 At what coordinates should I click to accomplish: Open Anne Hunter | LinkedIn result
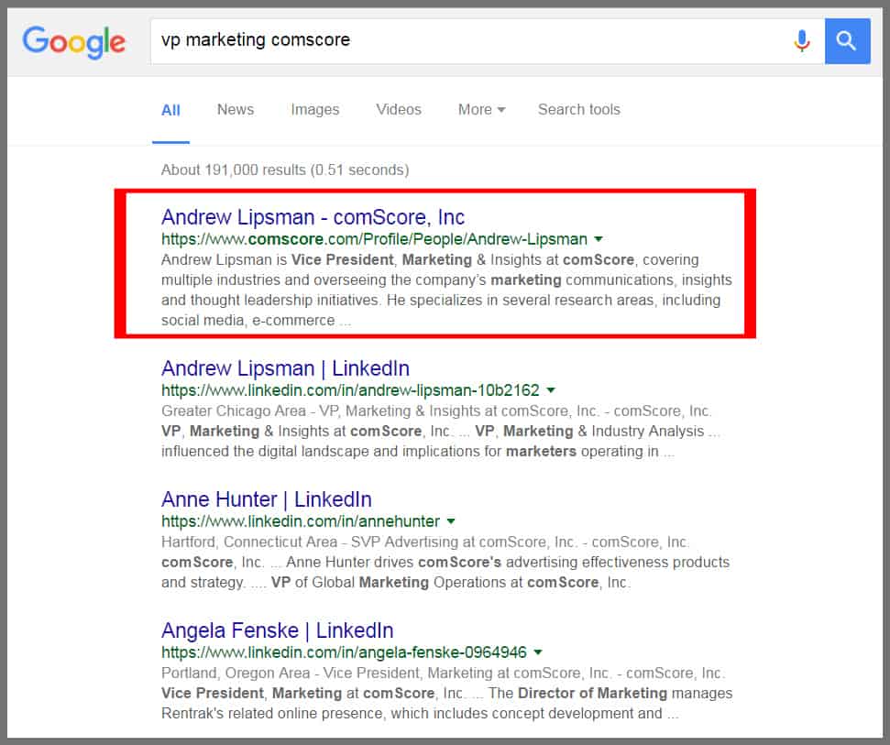(266, 499)
